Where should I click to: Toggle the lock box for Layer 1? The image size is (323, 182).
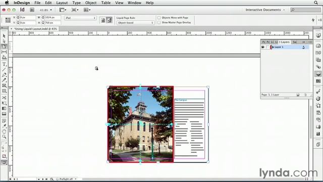(267, 47)
